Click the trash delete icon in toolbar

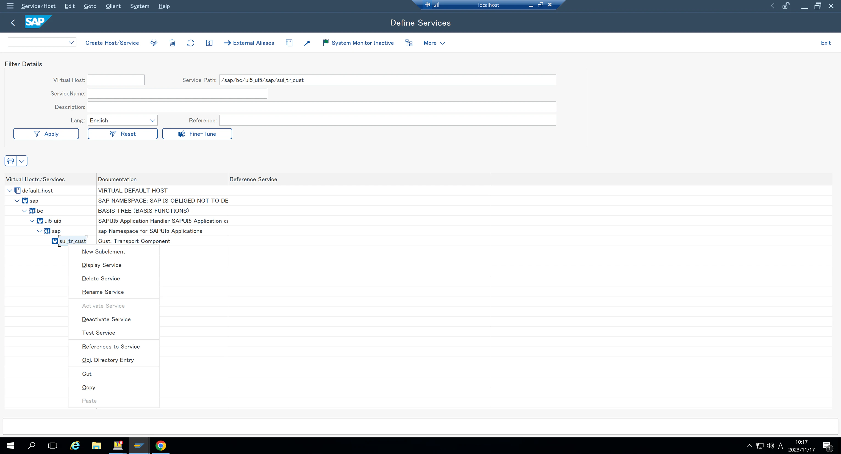172,43
